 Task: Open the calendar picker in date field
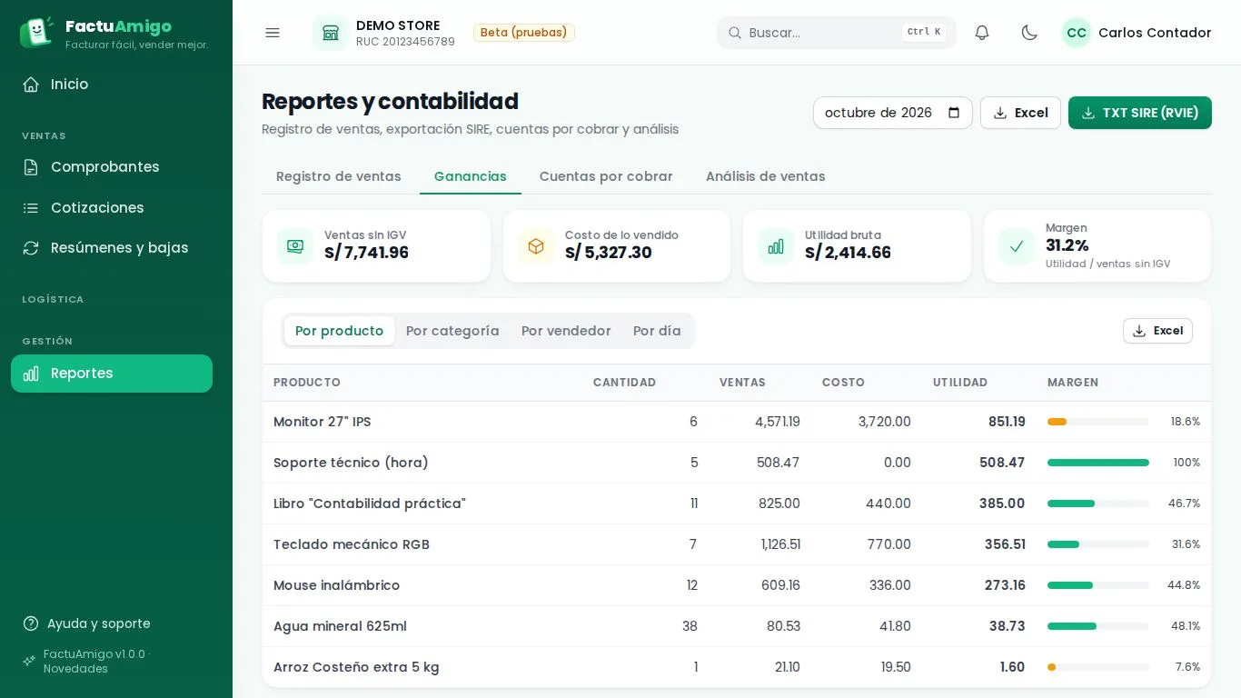954,113
